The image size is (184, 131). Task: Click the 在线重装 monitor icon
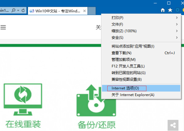tap(23, 100)
